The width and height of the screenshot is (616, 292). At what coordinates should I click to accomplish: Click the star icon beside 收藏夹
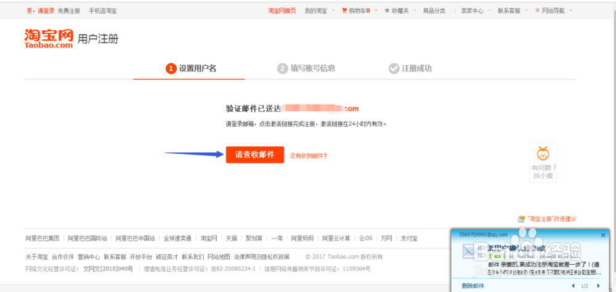387,10
